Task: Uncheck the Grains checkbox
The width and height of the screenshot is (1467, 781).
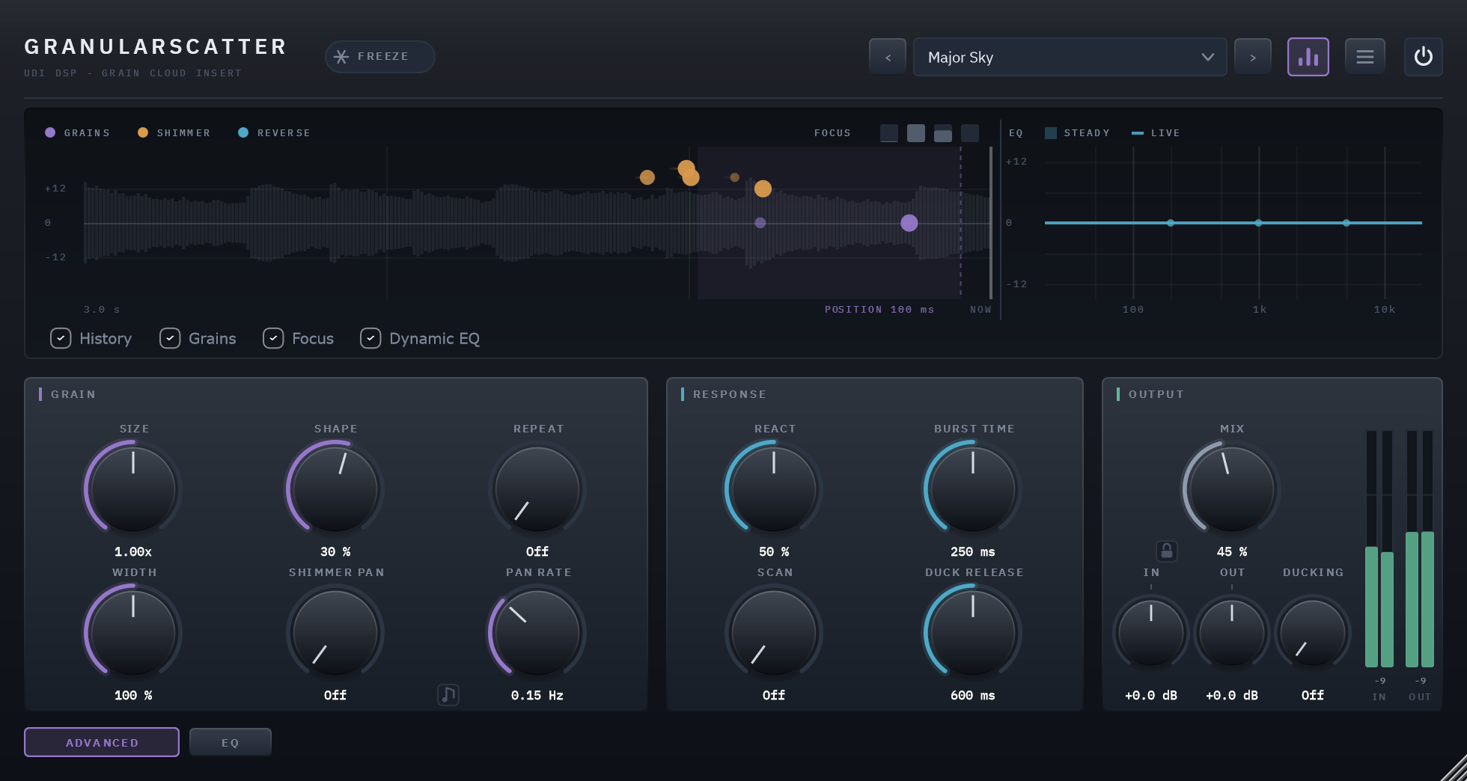Action: pos(170,339)
